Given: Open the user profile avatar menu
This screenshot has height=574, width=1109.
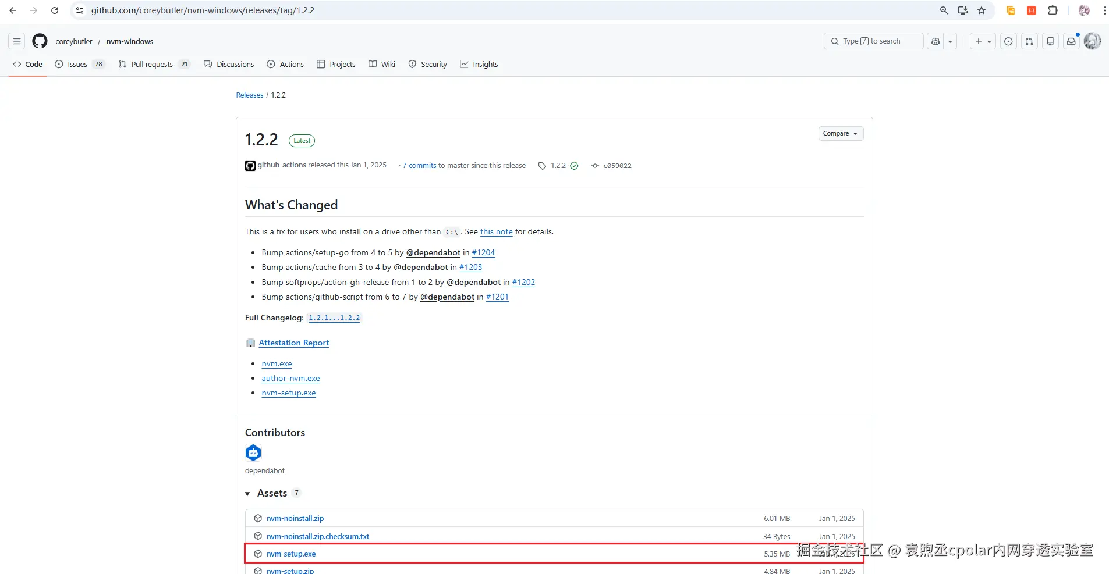Looking at the screenshot, I should point(1092,41).
